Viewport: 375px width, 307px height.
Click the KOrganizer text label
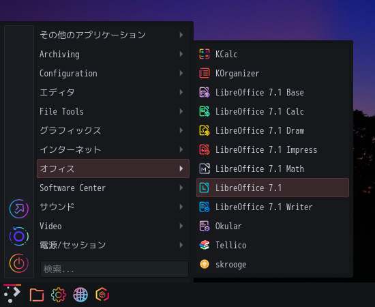237,74
